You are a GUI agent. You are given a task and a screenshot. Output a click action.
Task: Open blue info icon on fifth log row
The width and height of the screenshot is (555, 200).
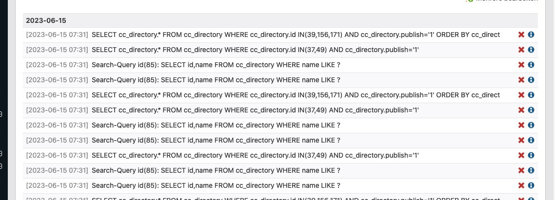point(531,95)
